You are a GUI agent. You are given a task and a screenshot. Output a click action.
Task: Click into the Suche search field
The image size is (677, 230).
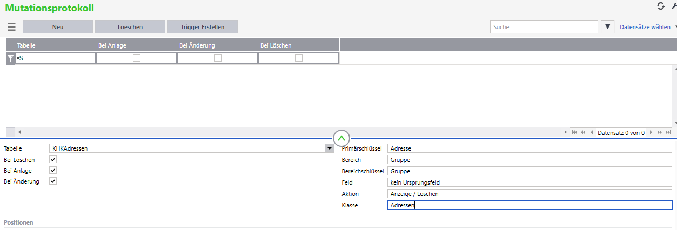(x=543, y=27)
